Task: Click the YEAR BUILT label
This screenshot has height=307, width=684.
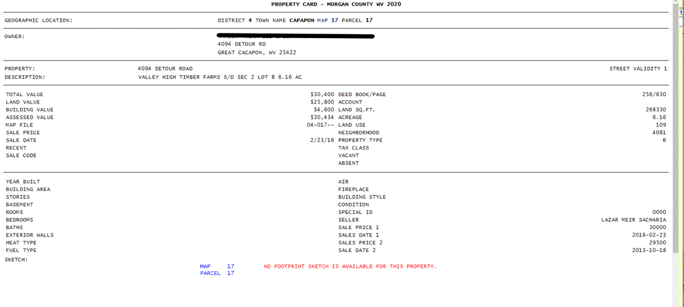Action: 23,182
